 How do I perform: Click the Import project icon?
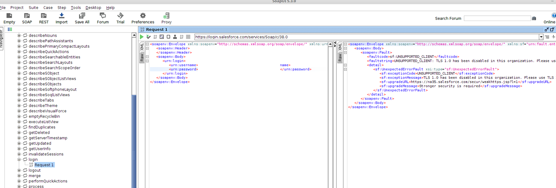(x=61, y=15)
